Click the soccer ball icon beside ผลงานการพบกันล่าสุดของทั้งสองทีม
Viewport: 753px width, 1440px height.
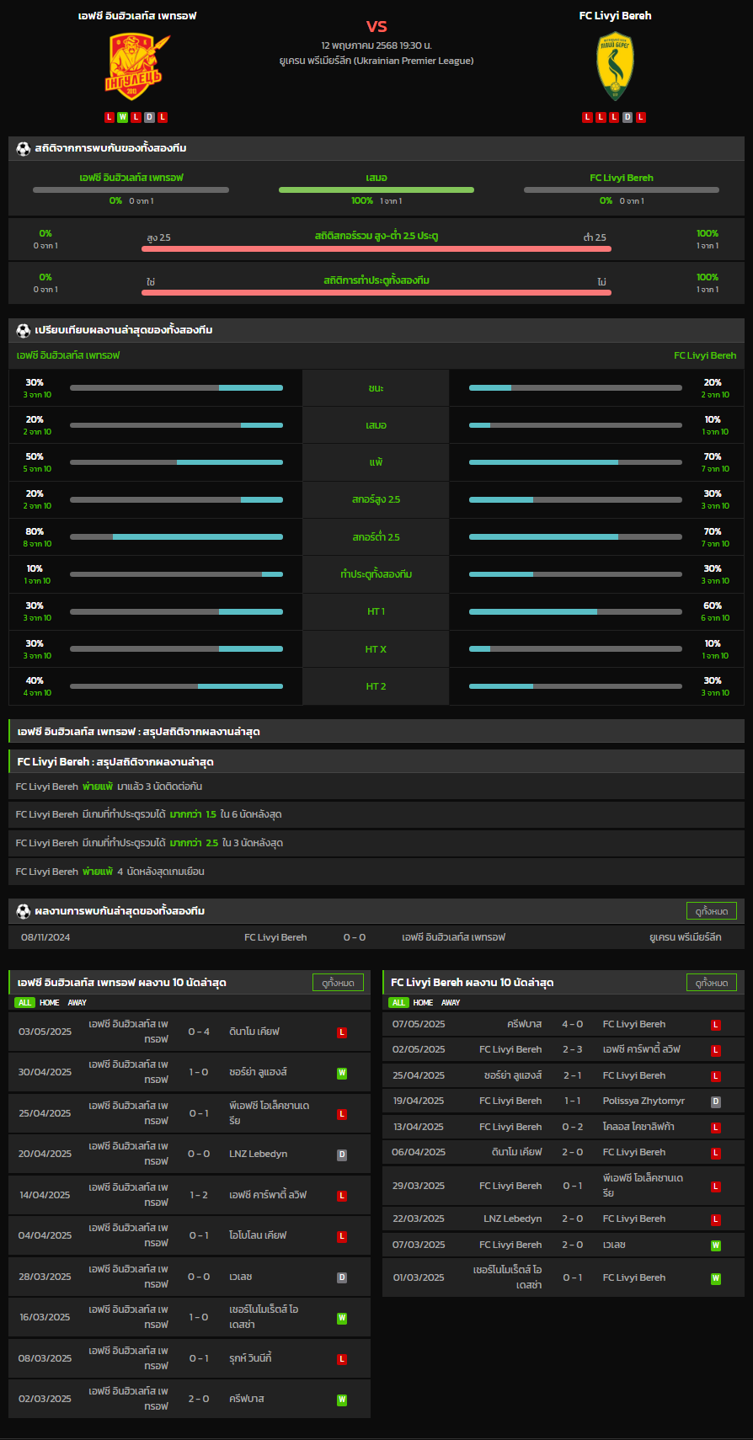(24, 911)
